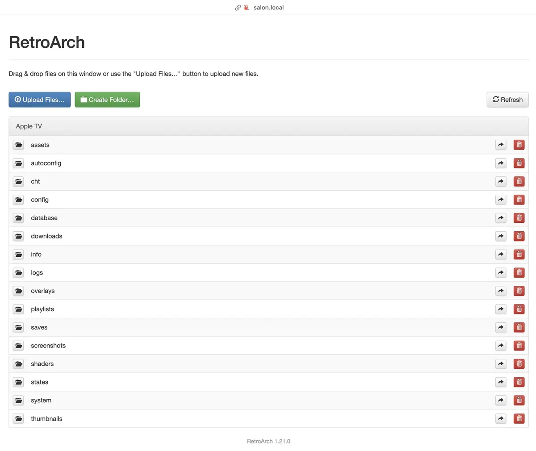Click the Refresh button
Viewport: 536px width, 451px height.
(507, 100)
